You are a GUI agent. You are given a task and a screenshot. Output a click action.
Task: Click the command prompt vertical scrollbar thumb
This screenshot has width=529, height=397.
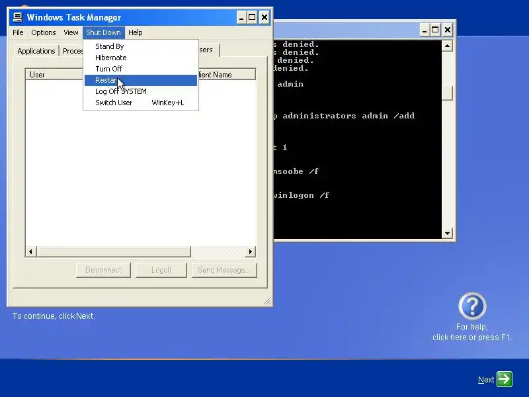tap(447, 93)
